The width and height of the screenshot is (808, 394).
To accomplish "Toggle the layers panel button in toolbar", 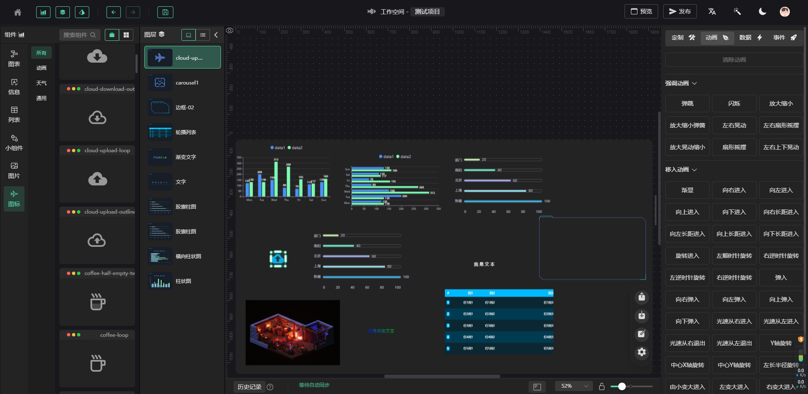I will pyautogui.click(x=63, y=12).
